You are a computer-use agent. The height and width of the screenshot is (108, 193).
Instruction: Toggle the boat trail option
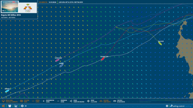pyautogui.click(x=36, y=101)
